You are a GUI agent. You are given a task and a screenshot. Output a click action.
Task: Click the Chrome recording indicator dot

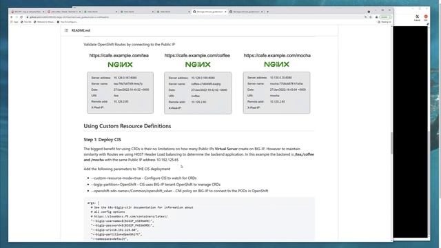coord(369,12)
